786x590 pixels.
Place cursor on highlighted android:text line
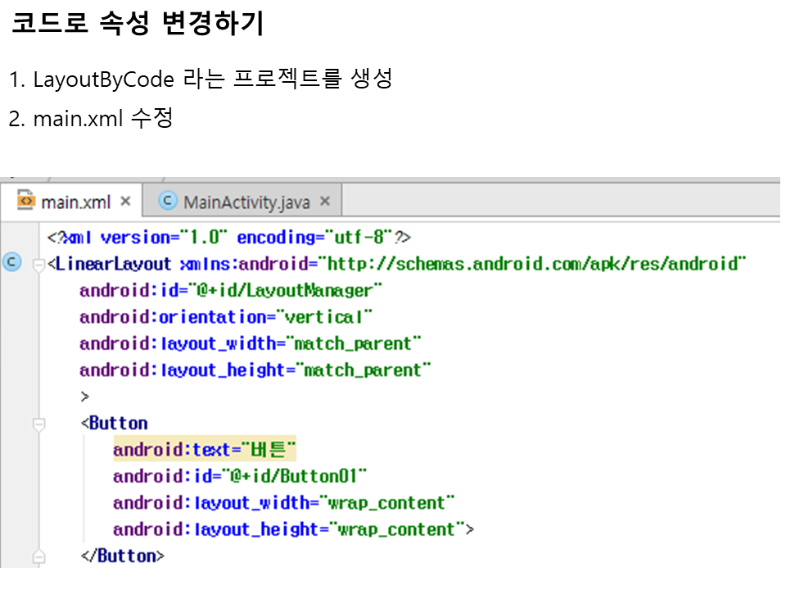click(x=203, y=450)
